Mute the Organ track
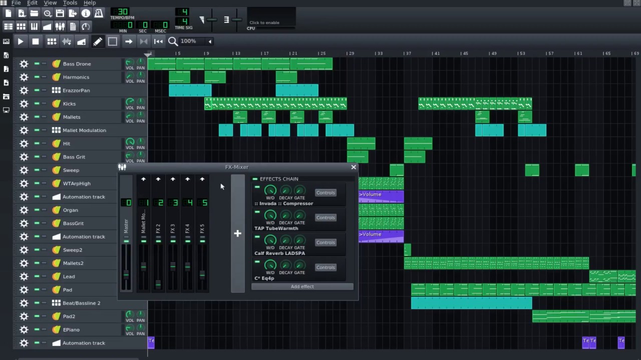Screen dimensions: 641x360 coord(37,210)
